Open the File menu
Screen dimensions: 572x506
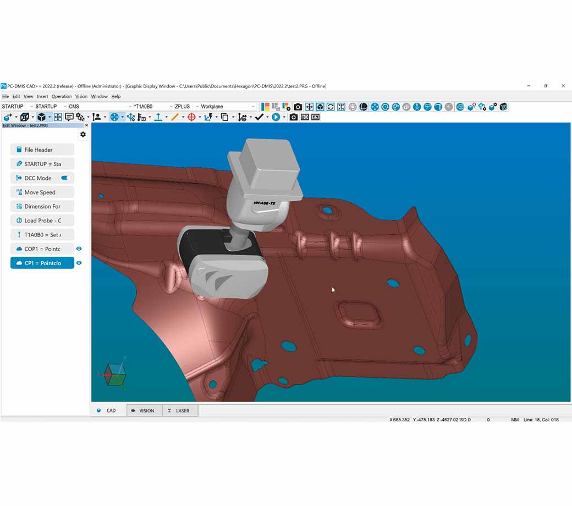point(5,97)
